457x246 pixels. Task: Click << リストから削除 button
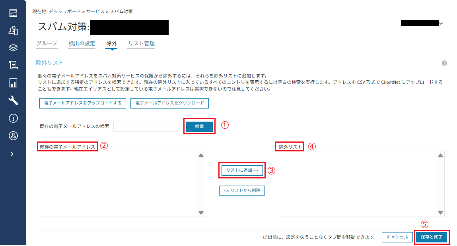[242, 190]
